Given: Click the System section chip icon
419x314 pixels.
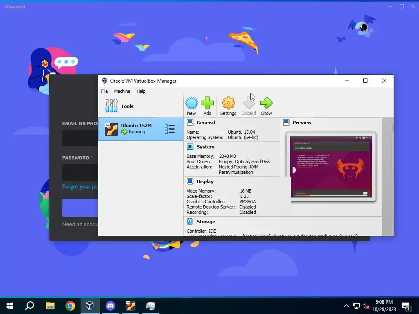Looking at the screenshot, I should [190, 147].
